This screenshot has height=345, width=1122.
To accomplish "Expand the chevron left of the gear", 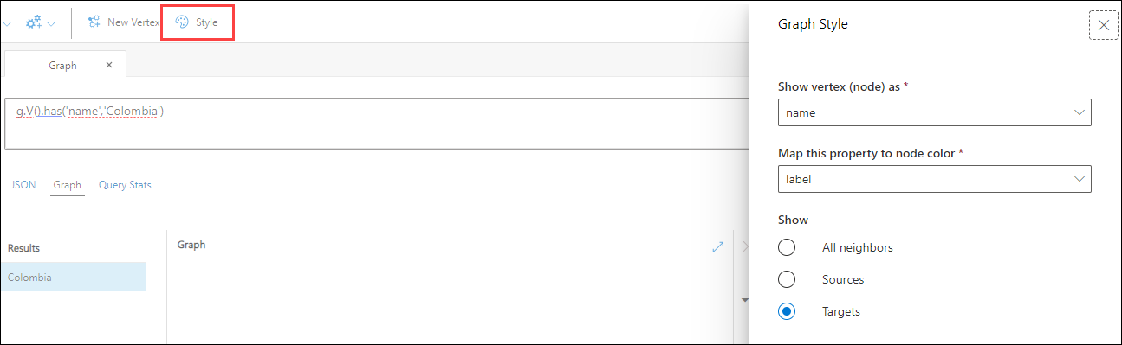I will (7, 23).
